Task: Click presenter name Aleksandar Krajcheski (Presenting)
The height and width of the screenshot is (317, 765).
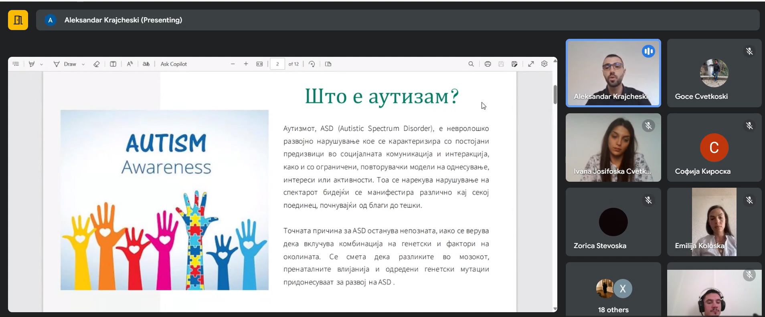Action: [123, 20]
